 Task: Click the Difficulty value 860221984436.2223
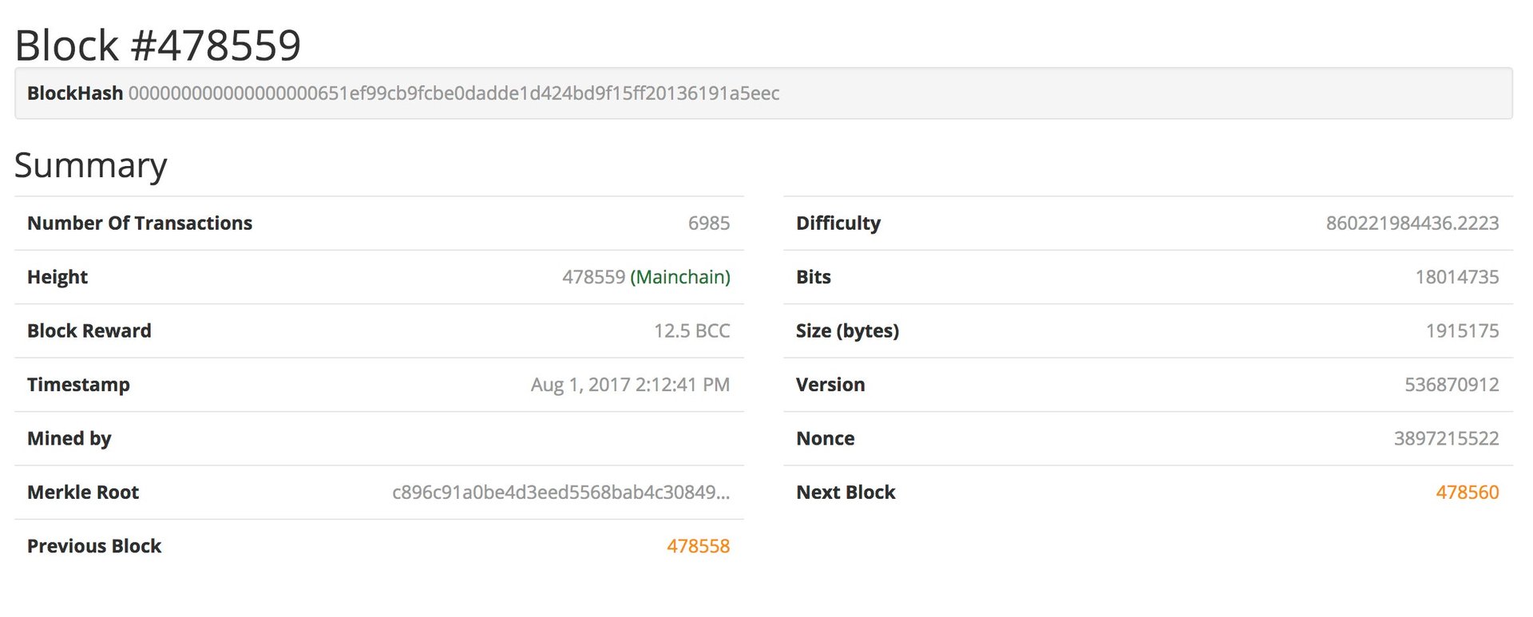tap(1412, 223)
